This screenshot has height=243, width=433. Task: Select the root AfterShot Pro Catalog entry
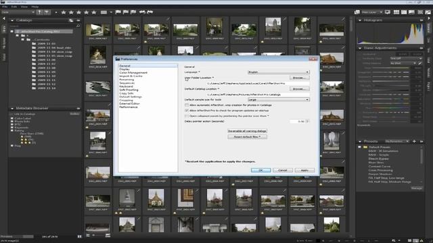click(43, 32)
